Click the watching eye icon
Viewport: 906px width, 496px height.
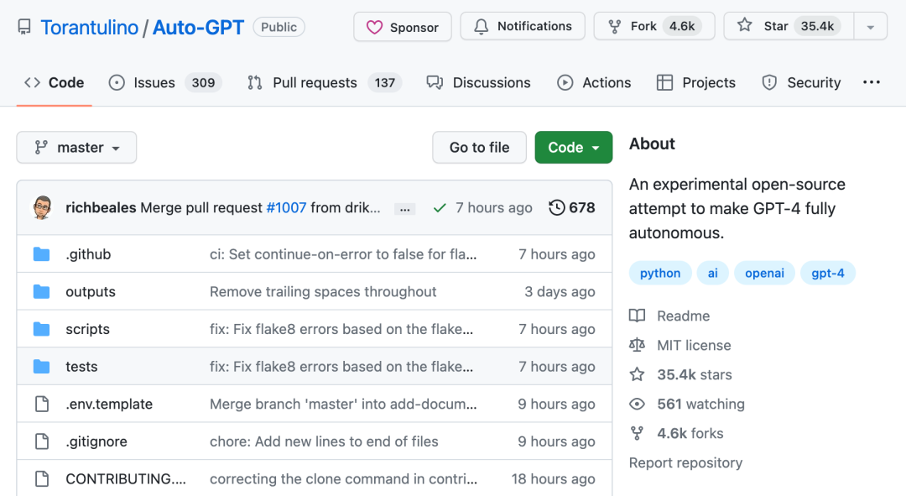(637, 404)
